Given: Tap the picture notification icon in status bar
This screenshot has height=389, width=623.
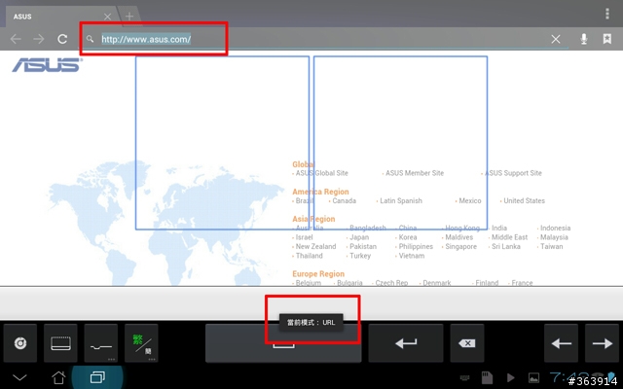Looking at the screenshot, I should [533, 378].
